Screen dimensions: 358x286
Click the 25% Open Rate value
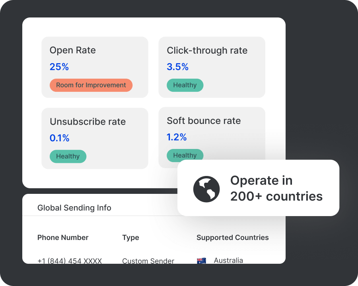click(59, 67)
